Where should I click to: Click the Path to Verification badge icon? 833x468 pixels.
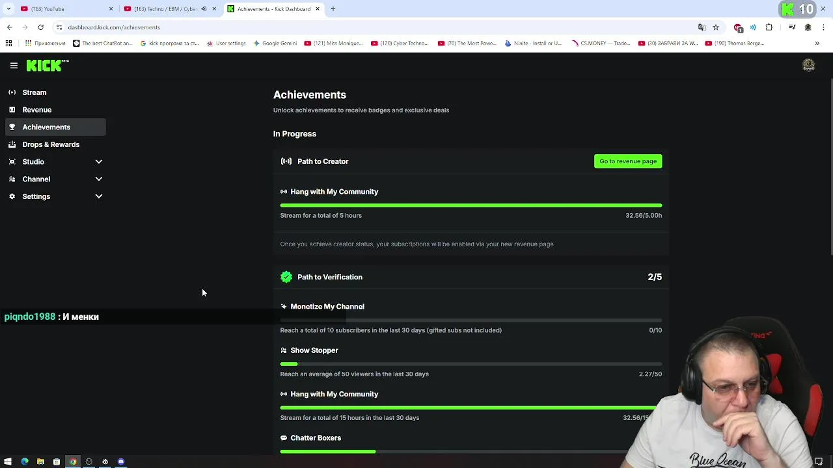click(x=286, y=277)
